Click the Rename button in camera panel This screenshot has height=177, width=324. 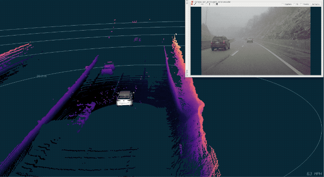tap(315, 4)
